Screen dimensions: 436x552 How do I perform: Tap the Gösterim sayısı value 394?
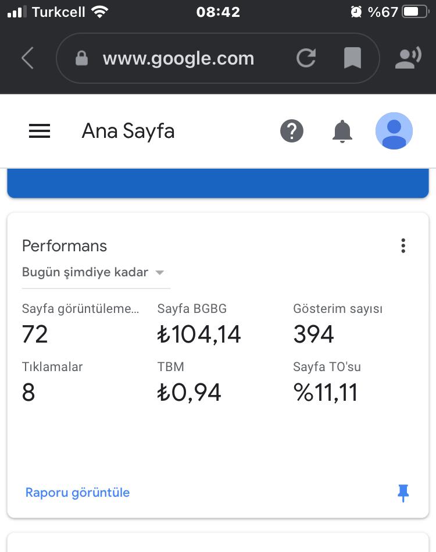tap(313, 334)
